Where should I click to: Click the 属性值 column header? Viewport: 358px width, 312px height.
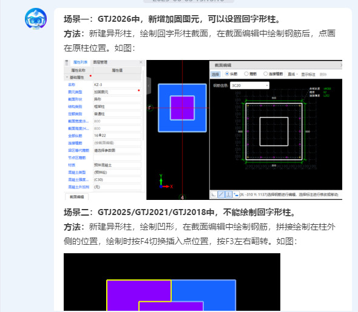(x=117, y=70)
